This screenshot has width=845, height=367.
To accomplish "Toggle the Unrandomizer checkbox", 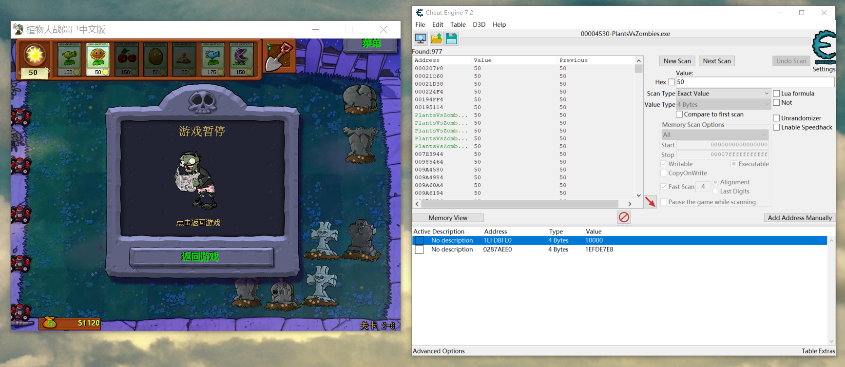I will tap(777, 118).
